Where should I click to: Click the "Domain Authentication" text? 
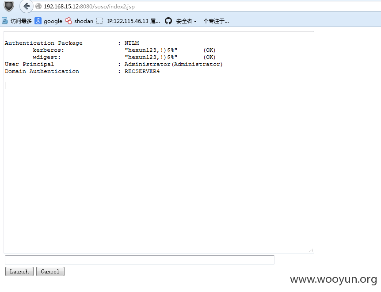[x=42, y=71]
